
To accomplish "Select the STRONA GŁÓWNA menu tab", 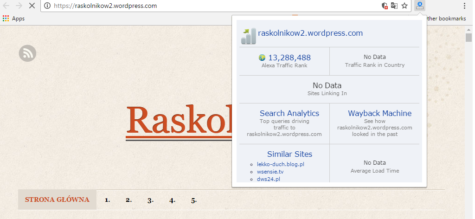I will (x=57, y=200).
